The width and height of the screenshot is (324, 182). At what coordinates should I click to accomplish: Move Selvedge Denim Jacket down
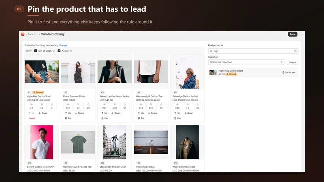189,113
